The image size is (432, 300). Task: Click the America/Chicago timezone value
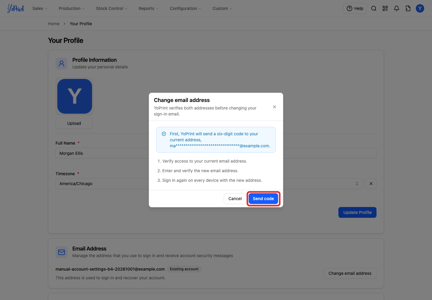coord(76,184)
